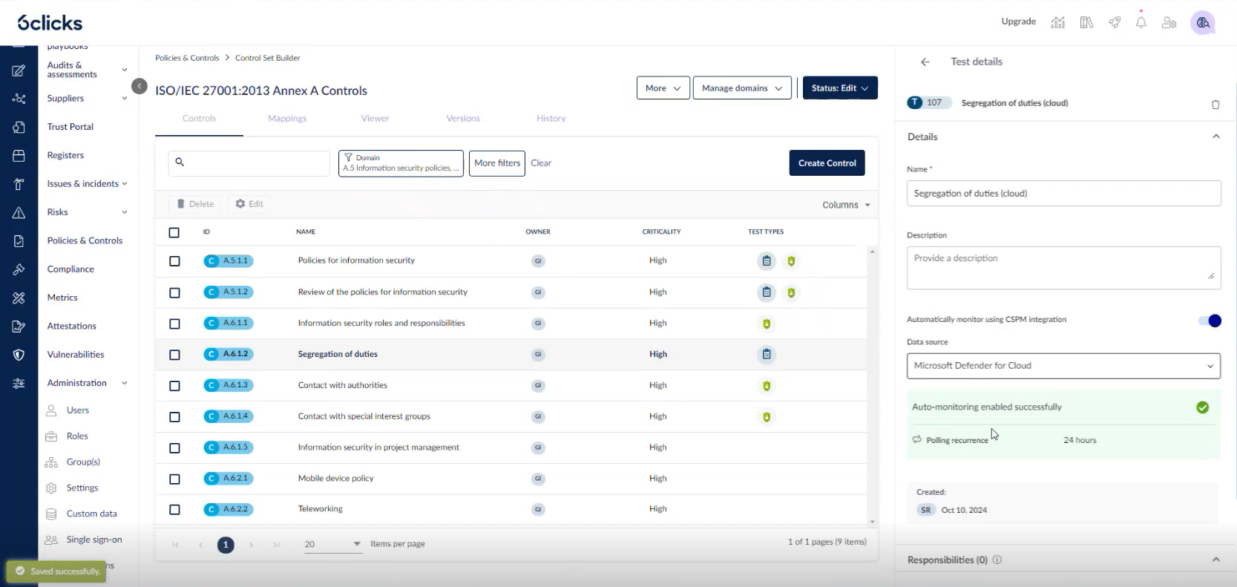Viewport: 1237px width, 587px height.
Task: Clear the applied filters
Action: pos(541,163)
